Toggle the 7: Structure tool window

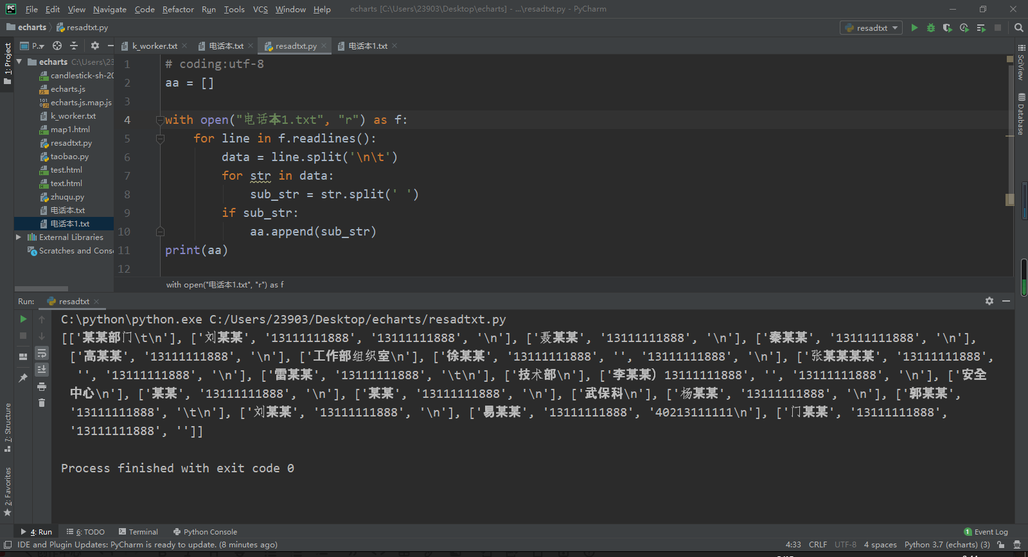point(7,427)
